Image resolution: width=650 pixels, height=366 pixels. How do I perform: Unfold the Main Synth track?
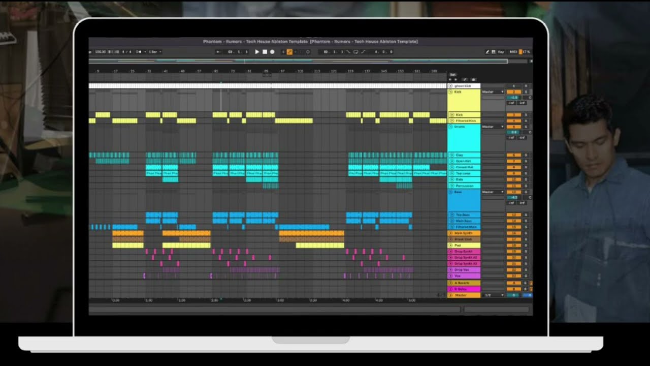click(x=450, y=233)
